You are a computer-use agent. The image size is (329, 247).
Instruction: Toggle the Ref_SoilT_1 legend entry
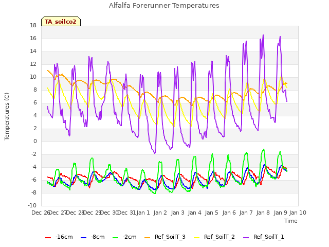pyautogui.click(x=264, y=237)
